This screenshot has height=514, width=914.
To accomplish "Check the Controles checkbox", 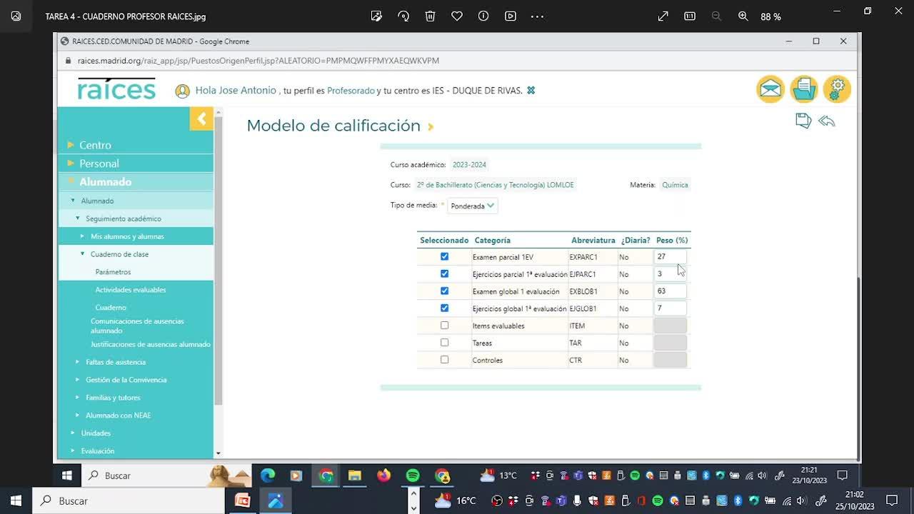I will coord(444,360).
